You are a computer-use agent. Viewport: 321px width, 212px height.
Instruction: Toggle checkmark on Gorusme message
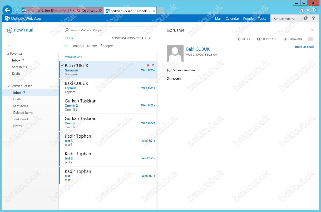pyautogui.click(x=62, y=65)
